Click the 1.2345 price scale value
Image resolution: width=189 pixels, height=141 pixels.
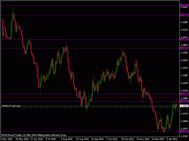(x=184, y=136)
